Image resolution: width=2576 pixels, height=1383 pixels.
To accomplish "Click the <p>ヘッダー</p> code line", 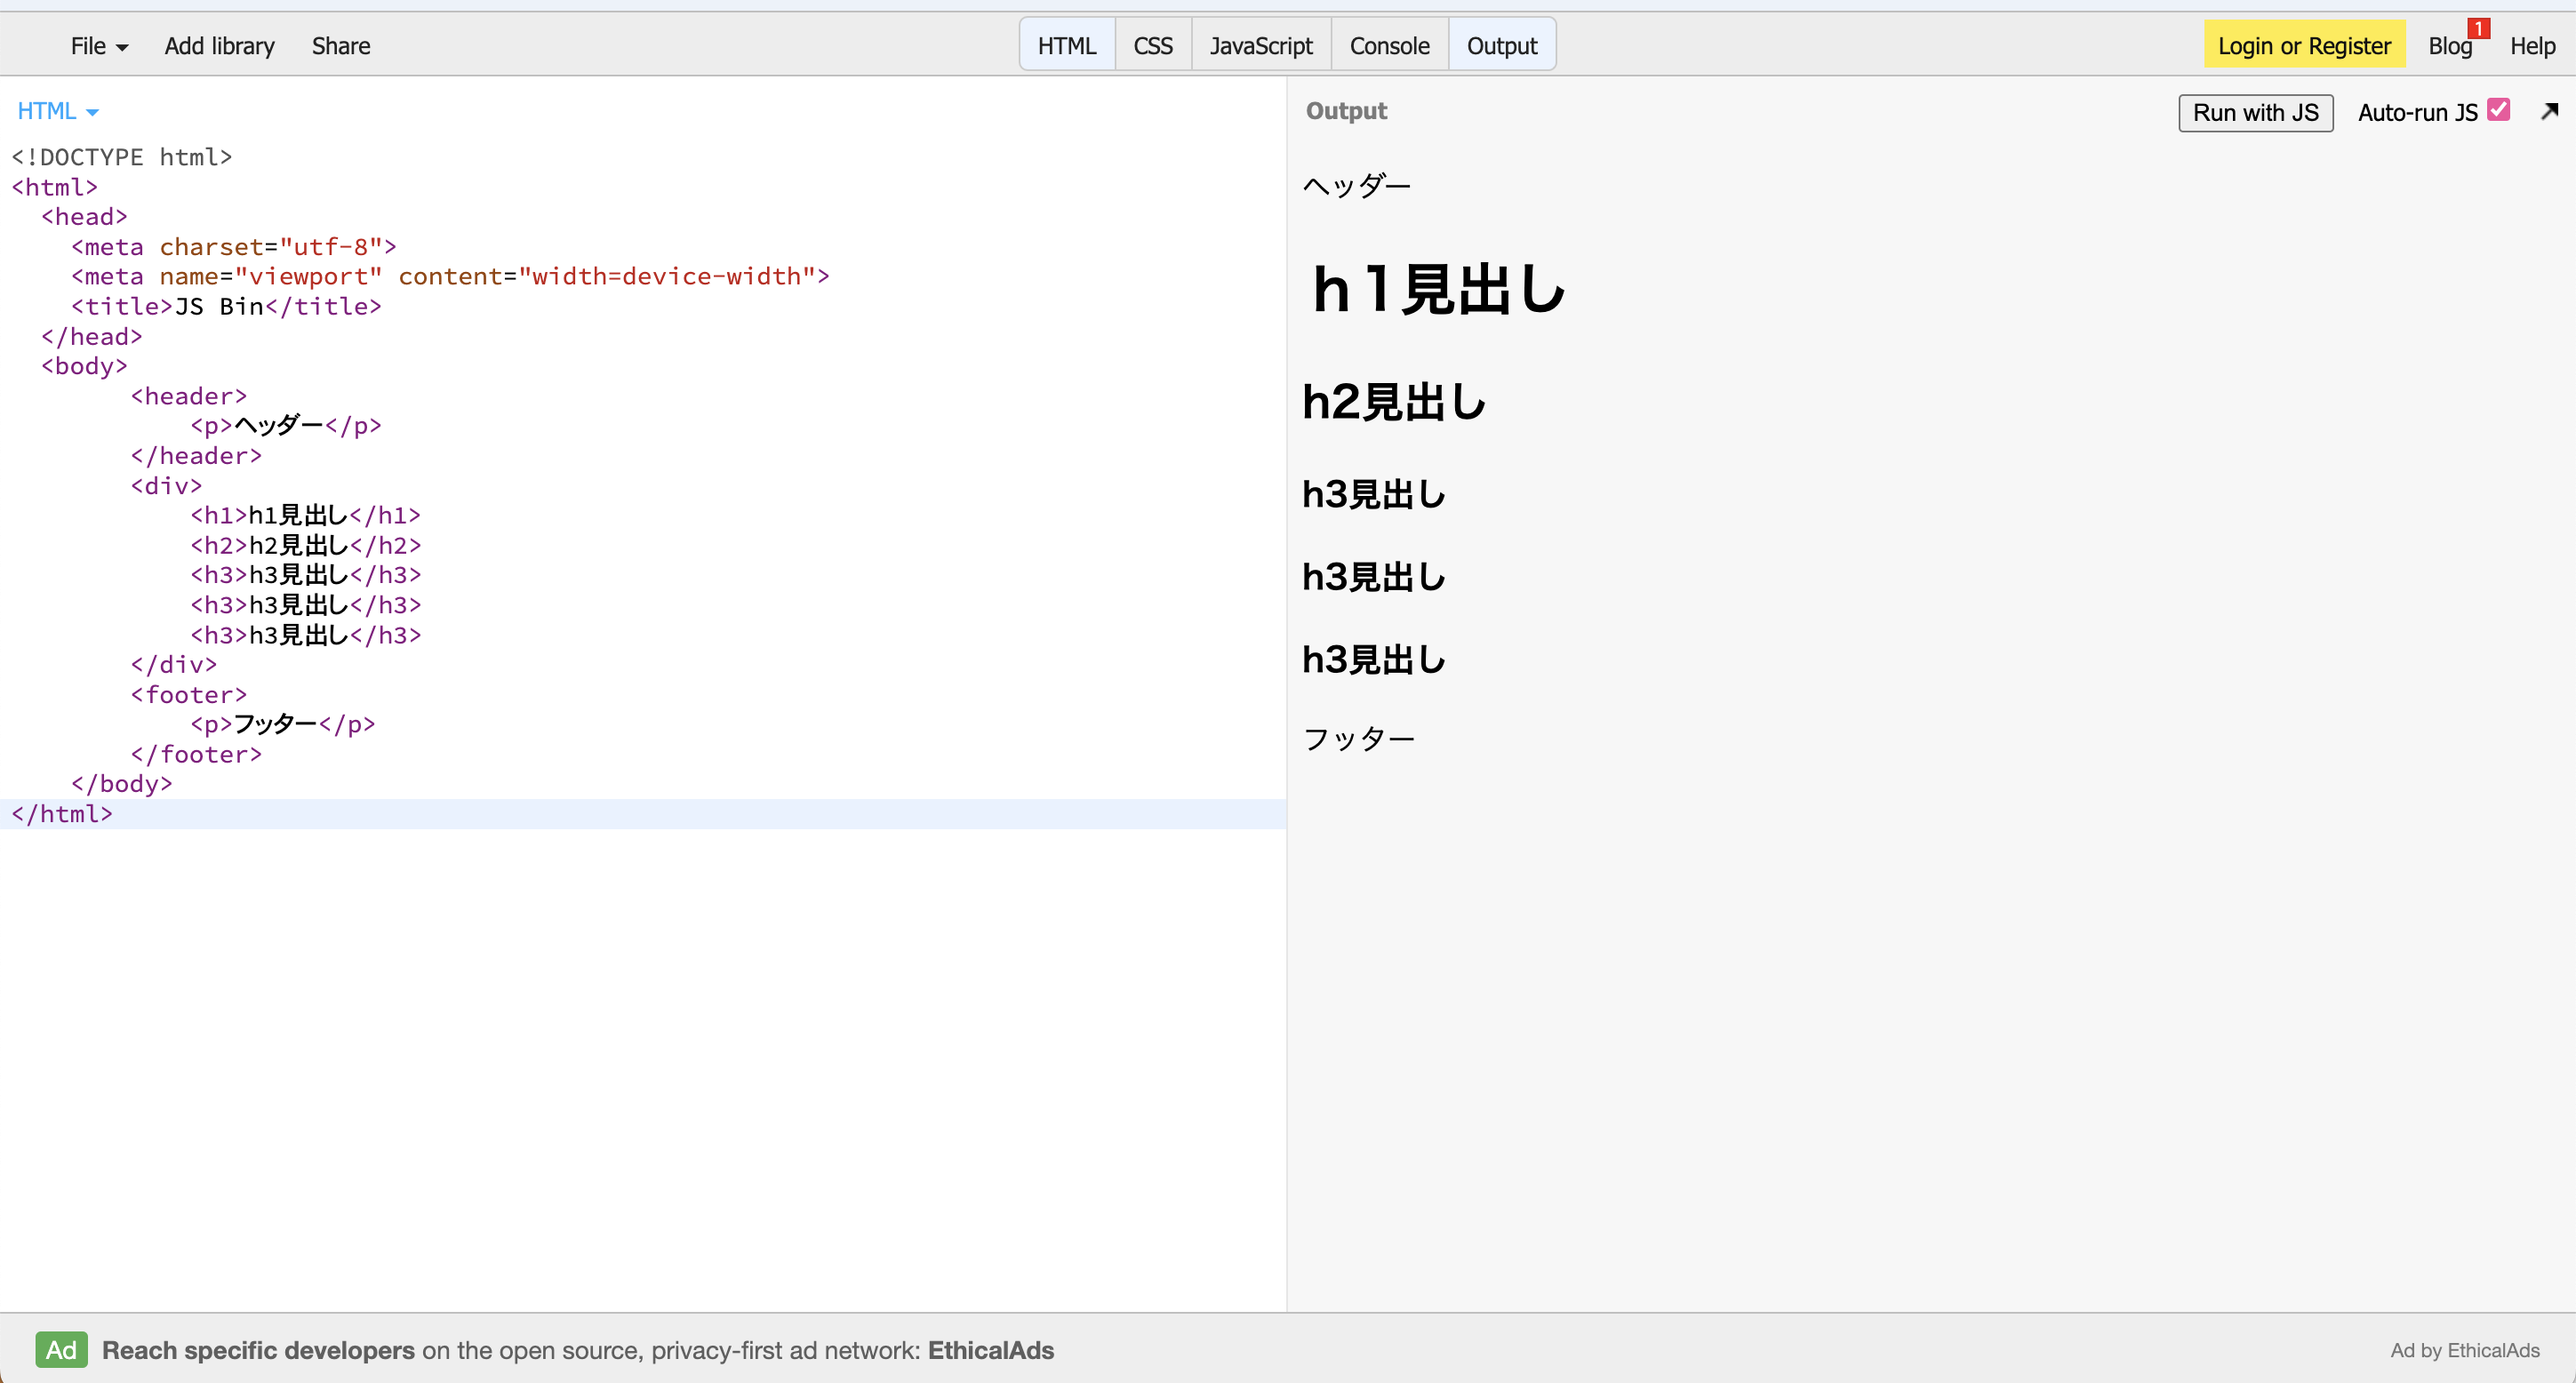I will pyautogui.click(x=286, y=426).
